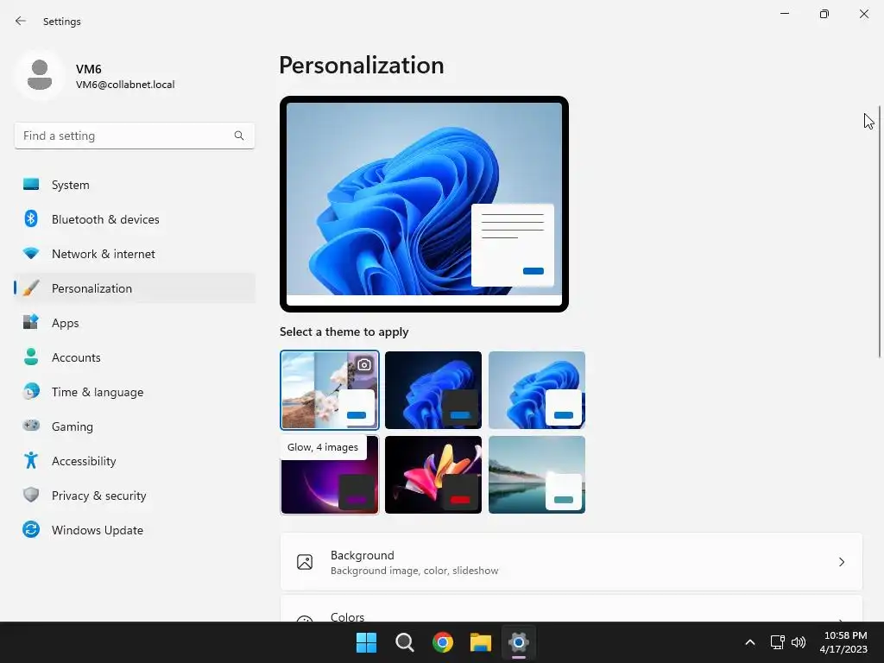Viewport: 884px width, 663px height.
Task: Click the camera badge on Spotlight theme
Action: tap(364, 365)
